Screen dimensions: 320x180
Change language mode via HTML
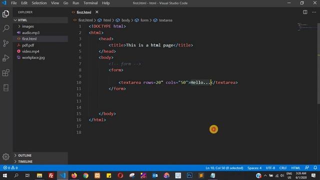pos(295,168)
